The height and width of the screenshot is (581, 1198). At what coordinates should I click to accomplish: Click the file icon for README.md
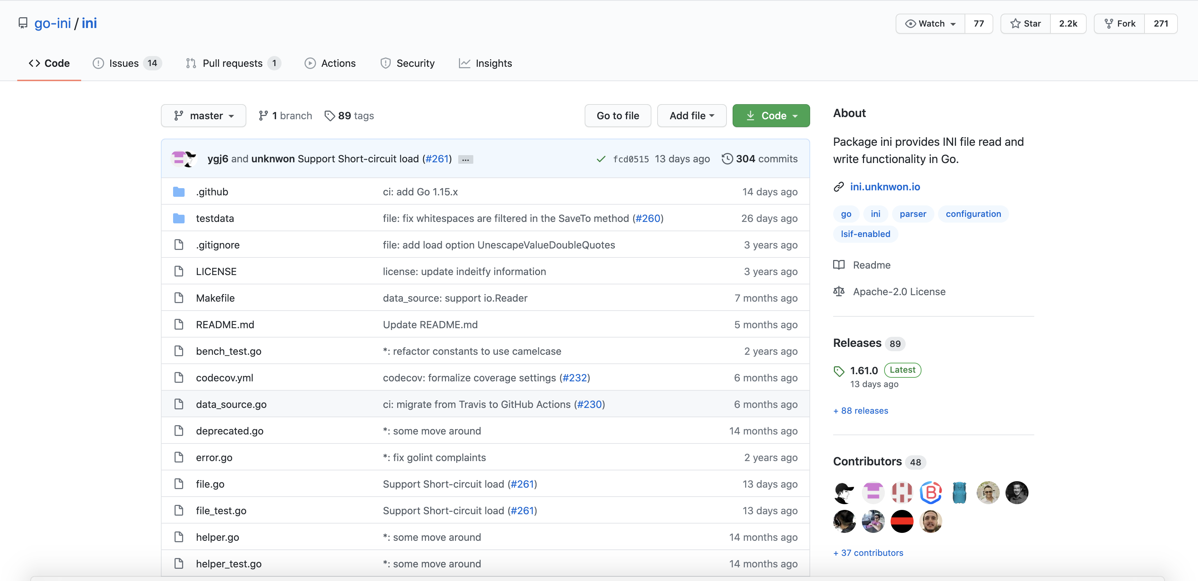tap(179, 324)
